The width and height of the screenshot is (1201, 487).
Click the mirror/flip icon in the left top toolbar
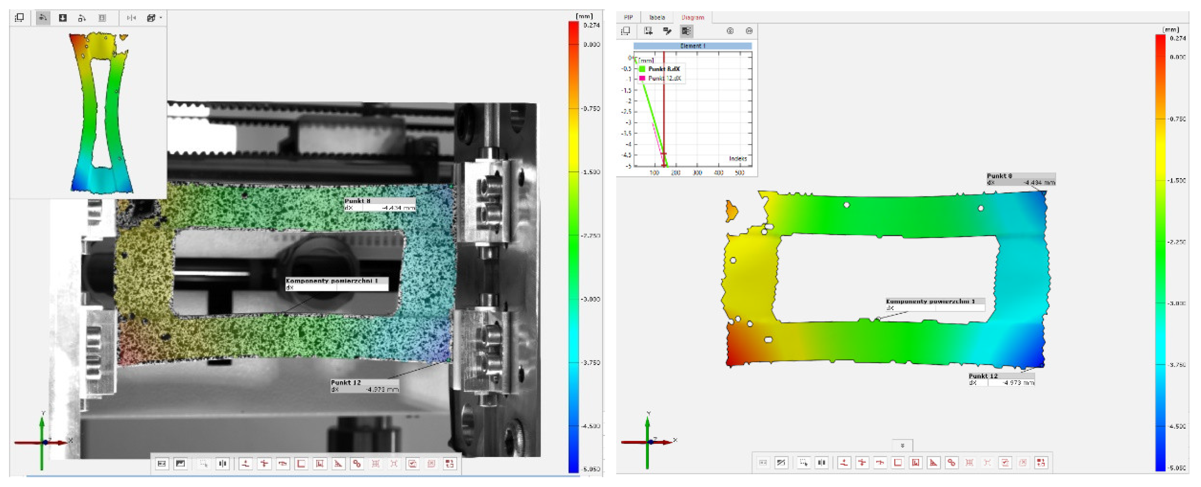point(132,18)
